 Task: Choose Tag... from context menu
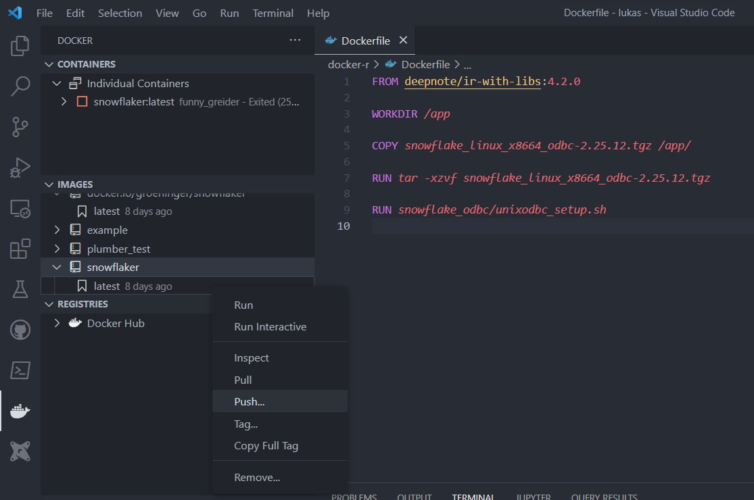280,424
